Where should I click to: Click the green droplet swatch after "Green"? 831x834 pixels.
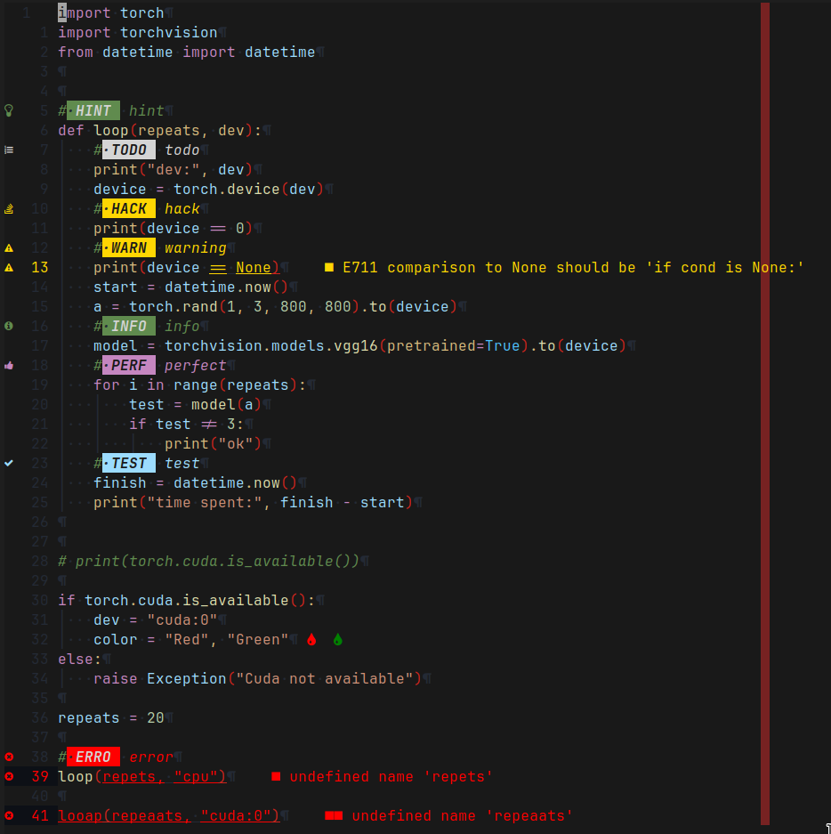pos(336,639)
